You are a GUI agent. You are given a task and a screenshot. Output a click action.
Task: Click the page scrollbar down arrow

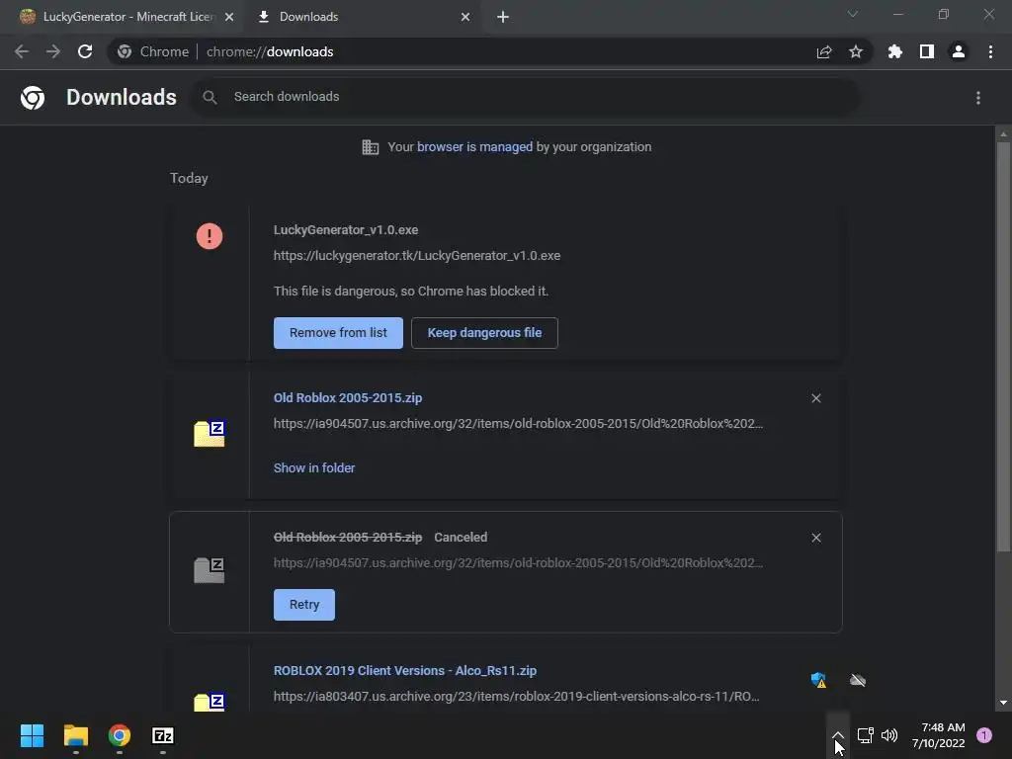pos(1003,703)
